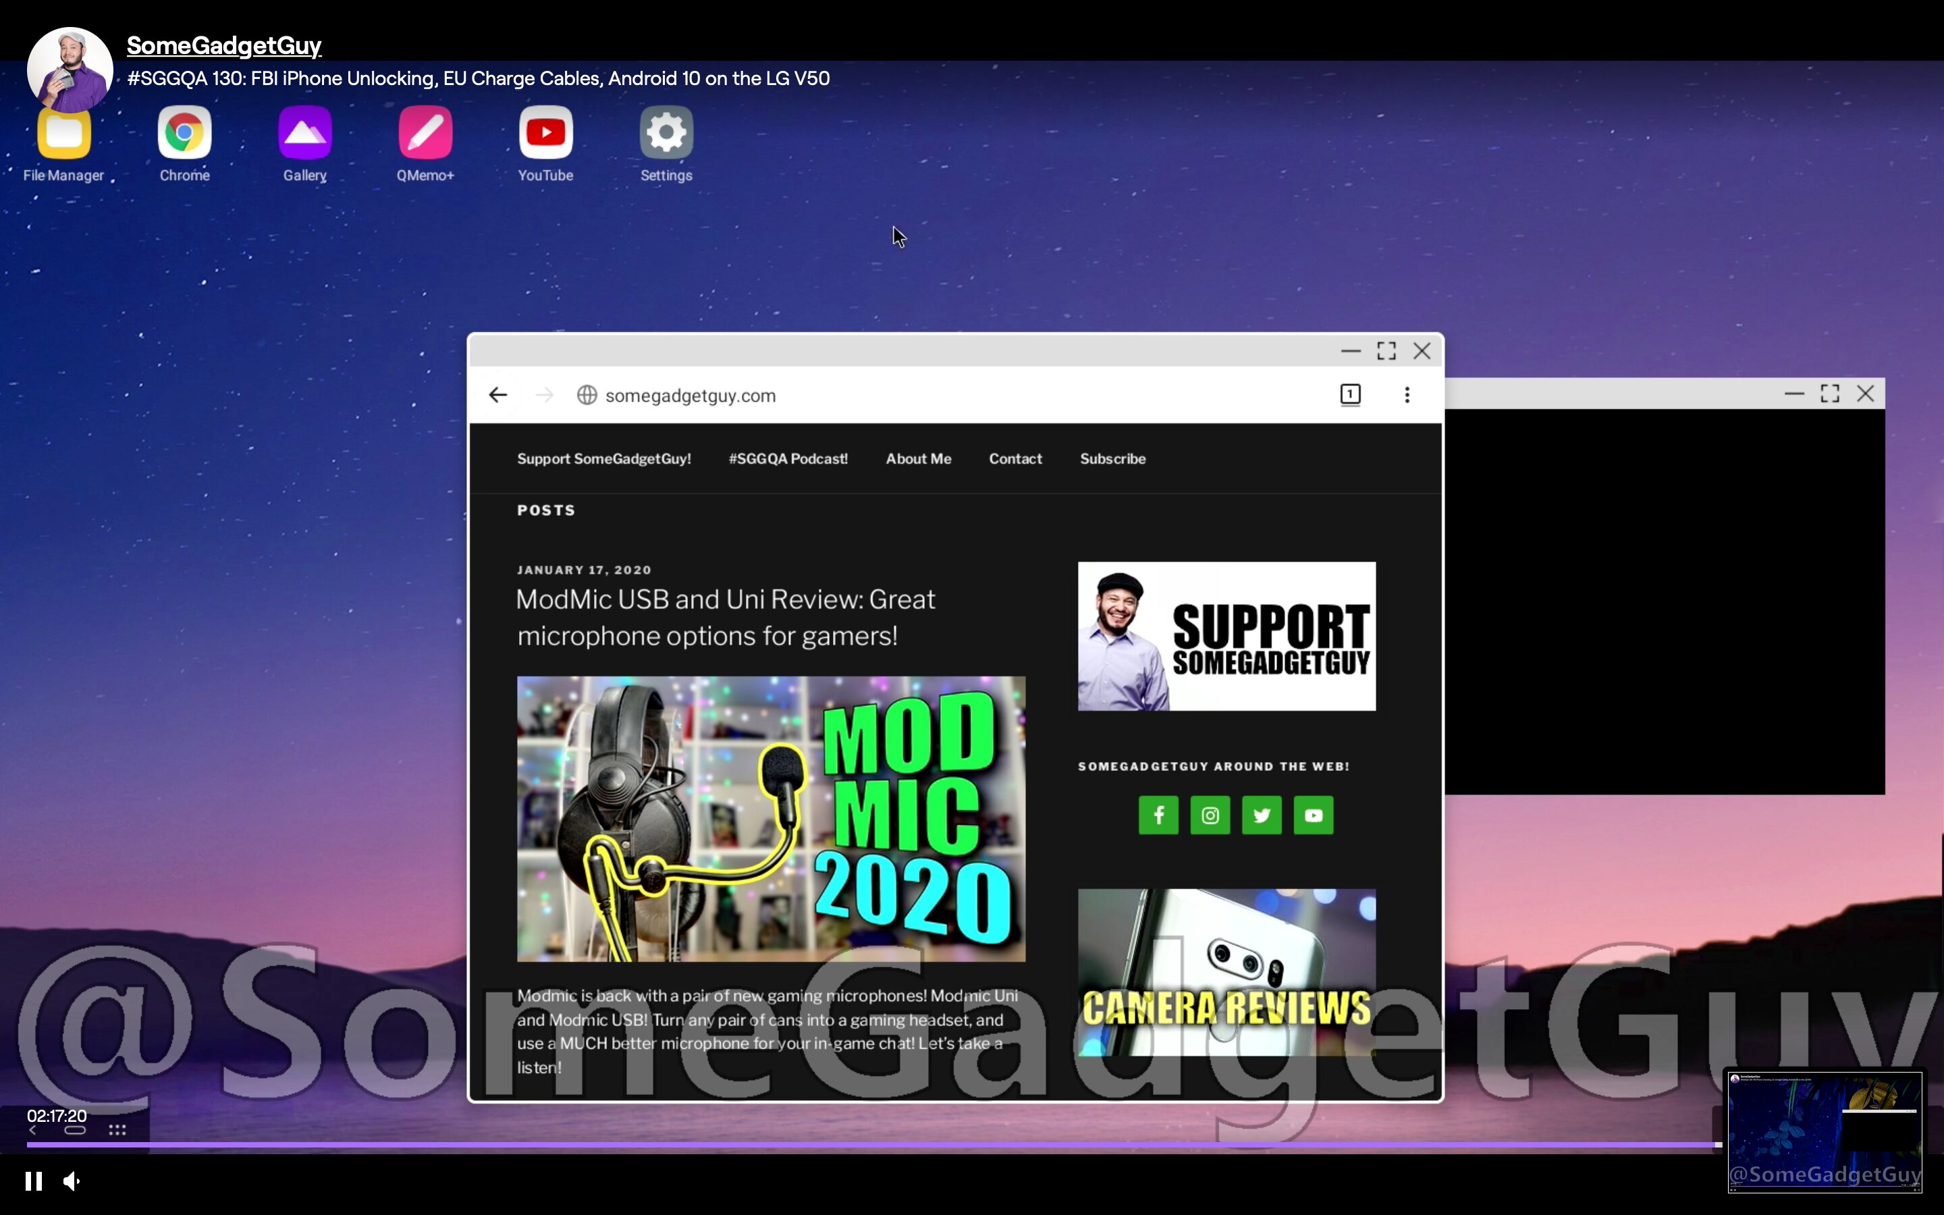The width and height of the screenshot is (1944, 1215).
Task: Maximize the black background window
Action: (x=1830, y=394)
